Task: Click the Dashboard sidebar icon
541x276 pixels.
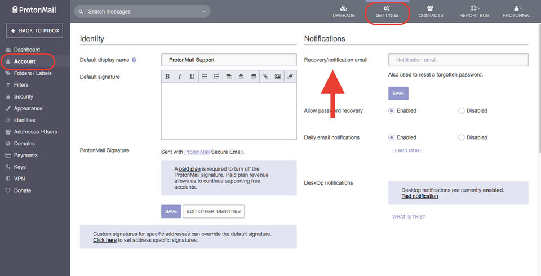Action: [8, 50]
